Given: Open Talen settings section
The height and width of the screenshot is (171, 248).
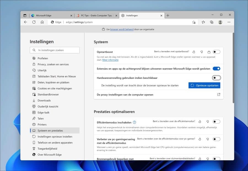Looking at the screenshot, I should point(55,118).
